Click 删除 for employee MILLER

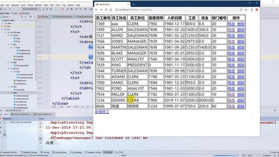241,95
